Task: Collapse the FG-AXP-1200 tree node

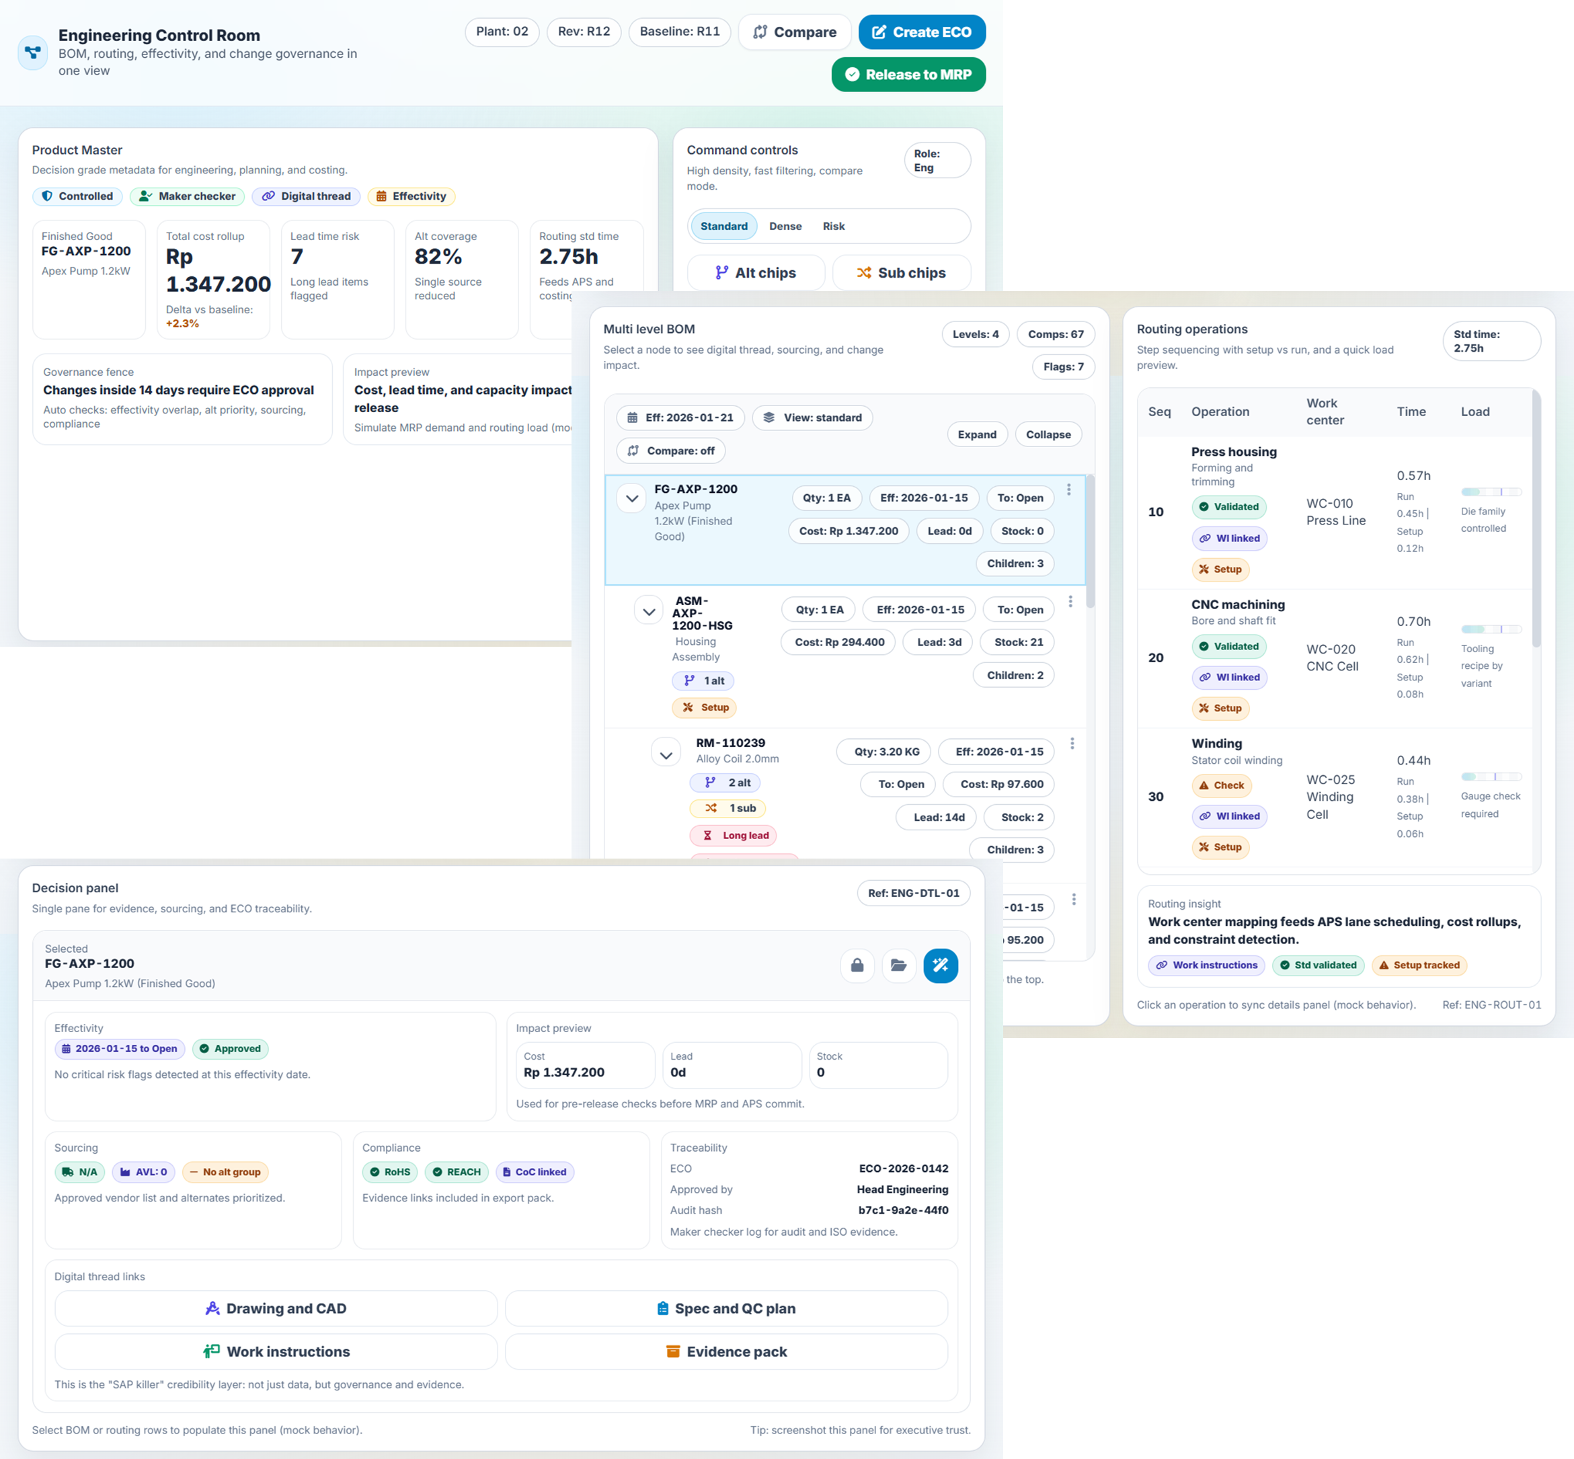Action: tap(631, 498)
